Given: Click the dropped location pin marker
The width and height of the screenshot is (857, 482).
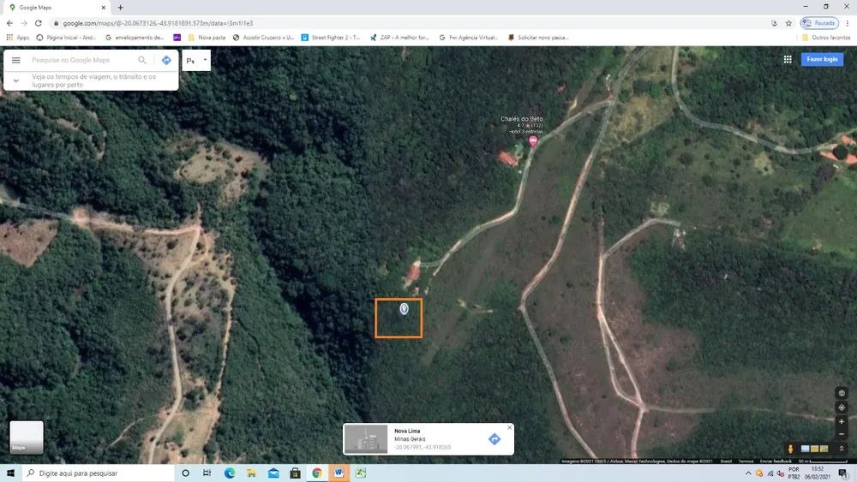Looking at the screenshot, I should pos(404,309).
